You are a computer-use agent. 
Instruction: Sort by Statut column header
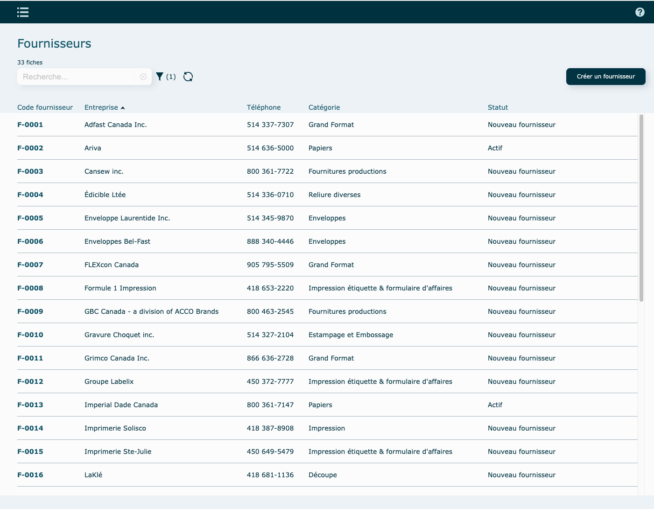pyautogui.click(x=498, y=107)
